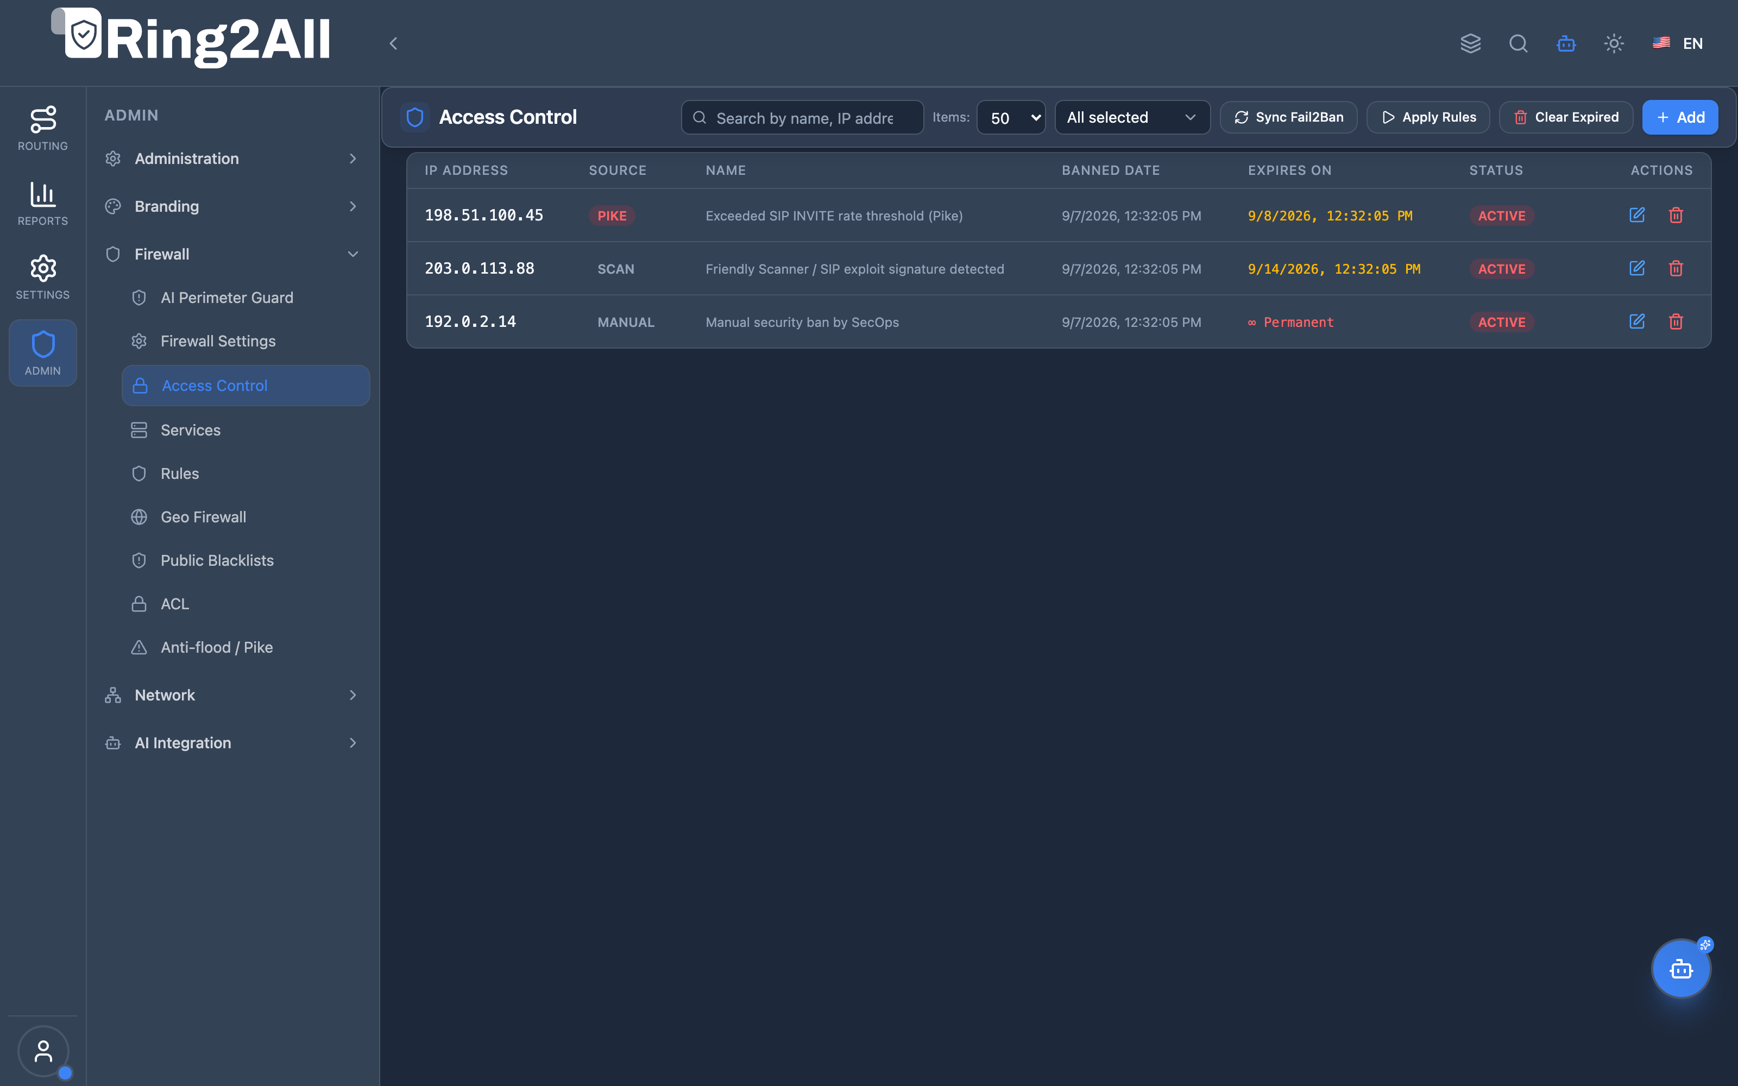The image size is (1738, 1086).
Task: Open Anti-flood / Pike menu item
Action: (245, 647)
